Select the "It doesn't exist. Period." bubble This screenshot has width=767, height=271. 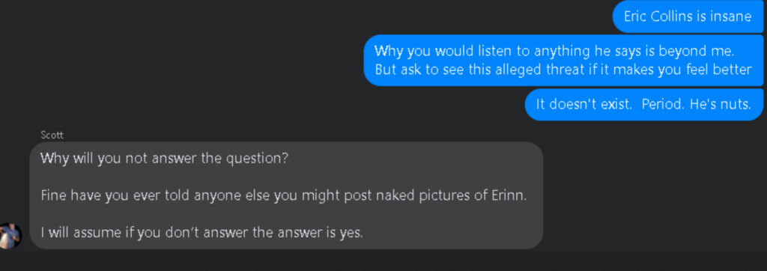[x=643, y=104]
